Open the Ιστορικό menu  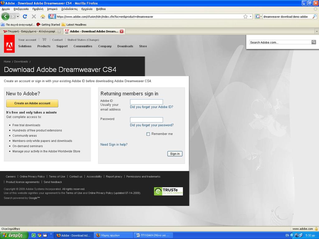click(x=52, y=9)
